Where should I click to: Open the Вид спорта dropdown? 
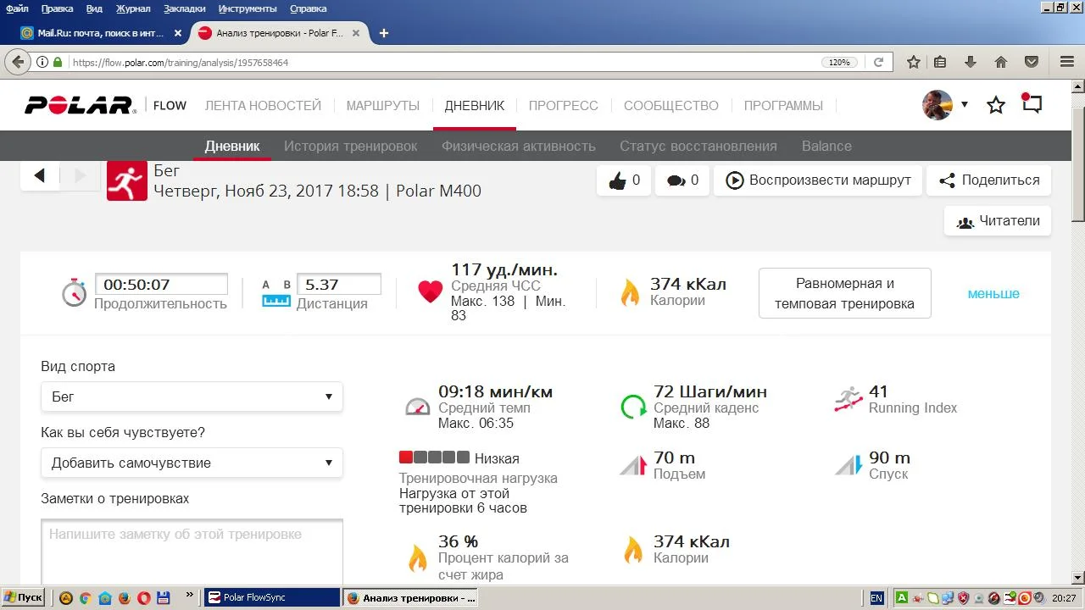pos(192,396)
